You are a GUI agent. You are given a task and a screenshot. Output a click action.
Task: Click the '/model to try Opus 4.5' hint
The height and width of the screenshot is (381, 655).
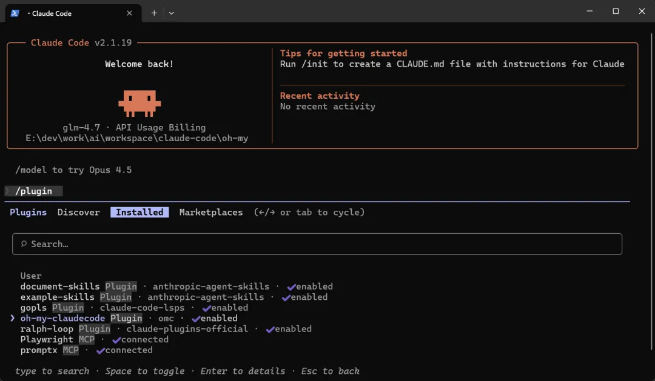pyautogui.click(x=73, y=170)
